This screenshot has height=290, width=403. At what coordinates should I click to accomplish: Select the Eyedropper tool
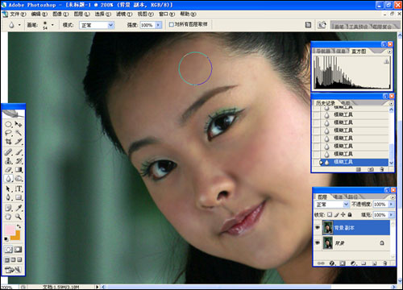tap(19, 208)
